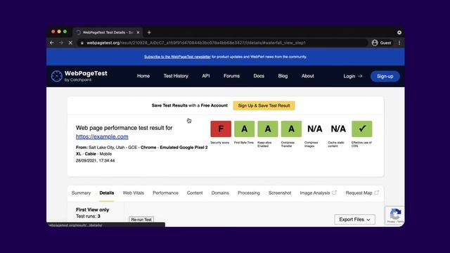
Task: Switch to the Content tab
Action: coord(195,193)
